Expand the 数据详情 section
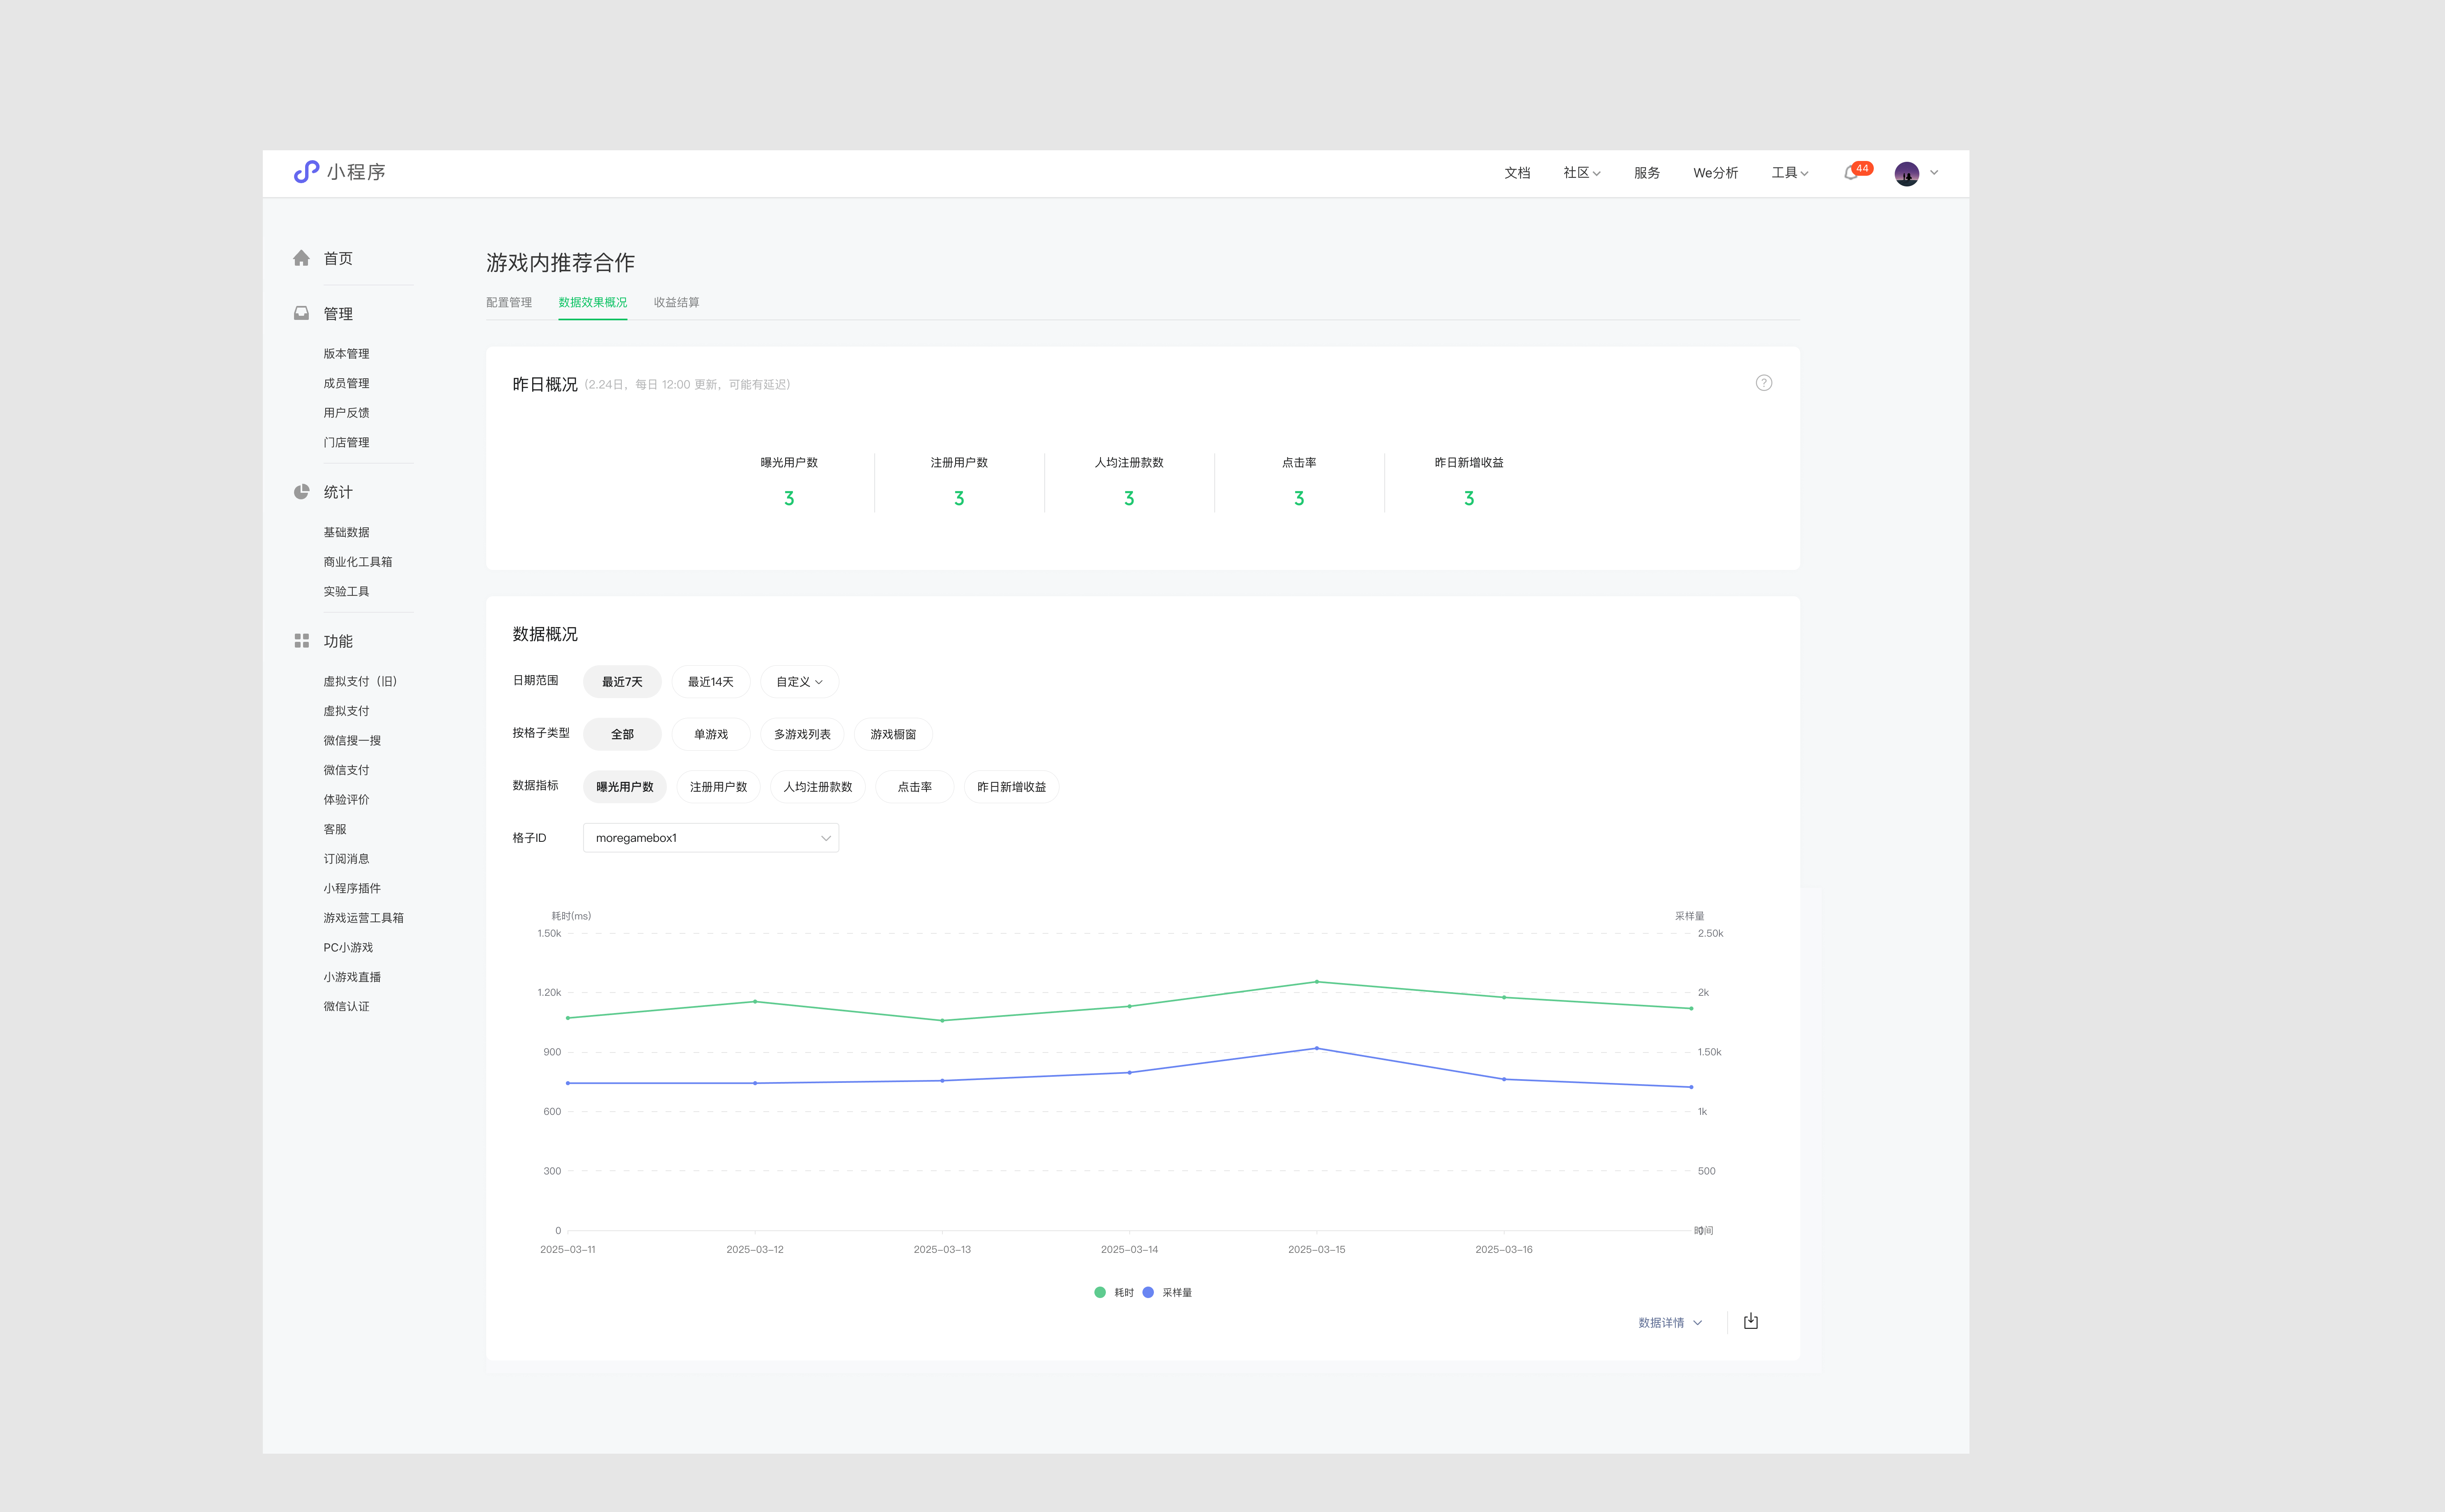This screenshot has width=2445, height=1512. pyautogui.click(x=1670, y=1323)
